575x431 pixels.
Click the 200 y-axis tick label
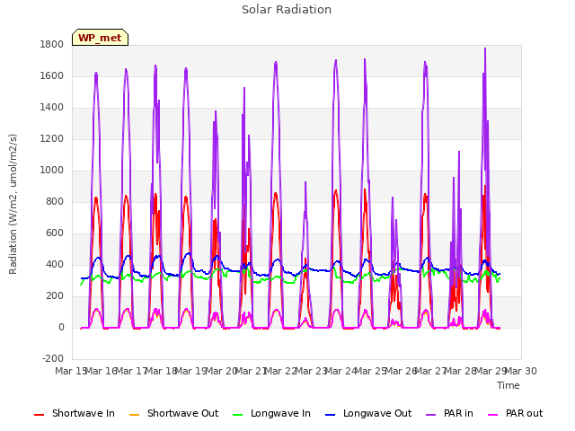point(55,296)
